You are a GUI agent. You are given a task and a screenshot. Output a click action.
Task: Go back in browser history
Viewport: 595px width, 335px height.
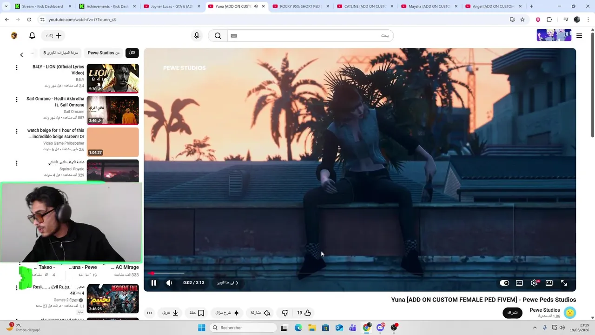[x=7, y=20]
